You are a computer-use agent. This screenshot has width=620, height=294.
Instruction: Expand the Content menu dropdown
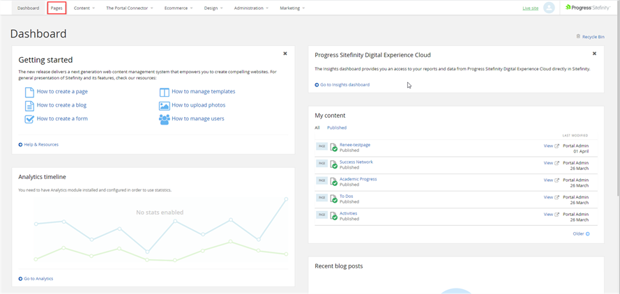[84, 8]
